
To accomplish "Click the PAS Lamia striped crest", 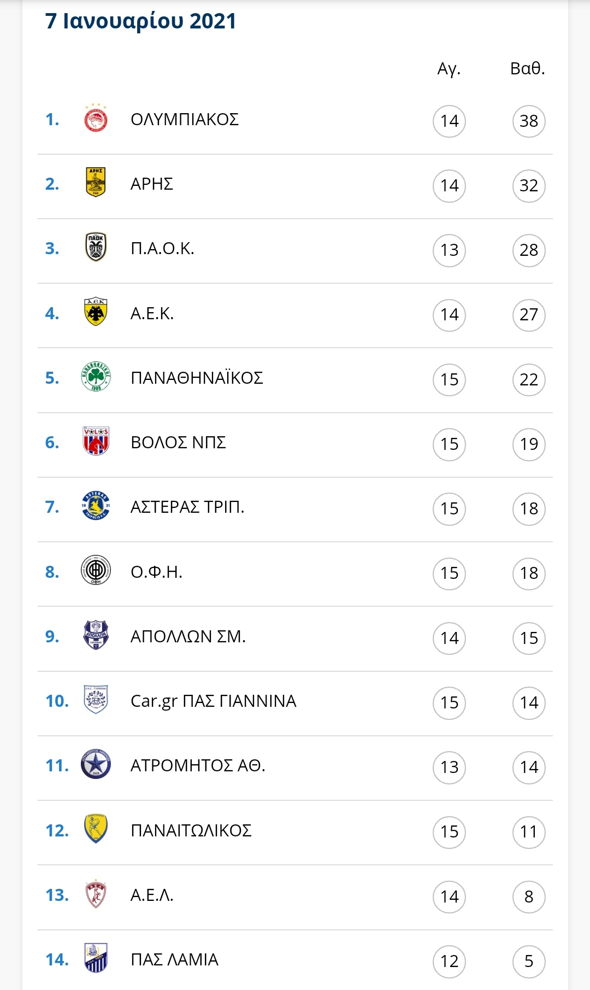I will (x=96, y=958).
